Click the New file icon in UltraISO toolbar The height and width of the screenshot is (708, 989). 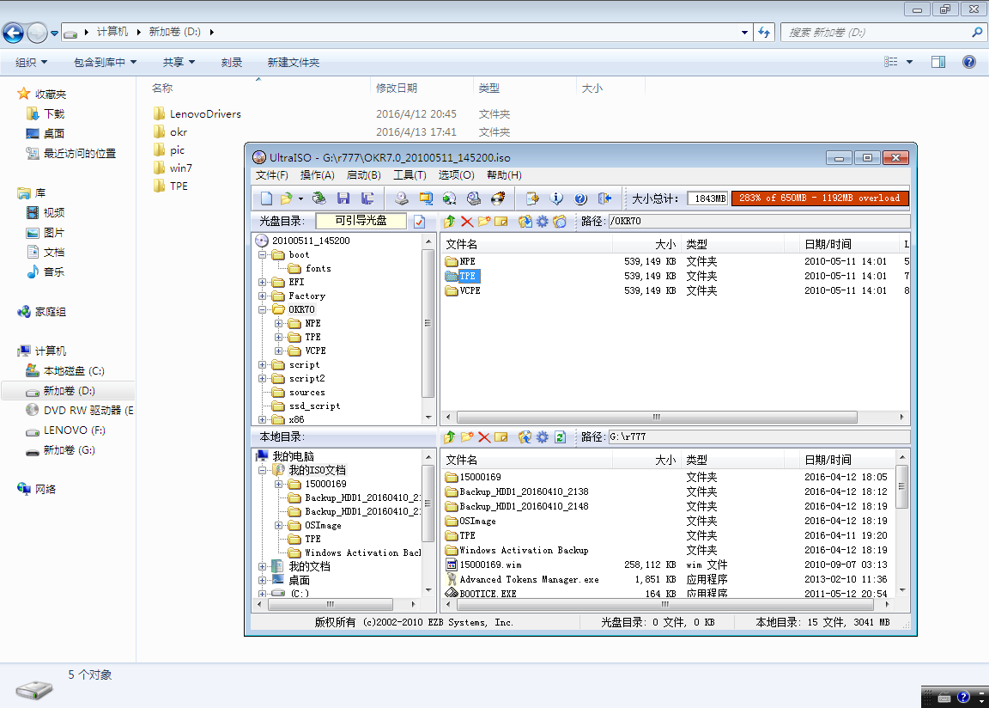coord(267,198)
